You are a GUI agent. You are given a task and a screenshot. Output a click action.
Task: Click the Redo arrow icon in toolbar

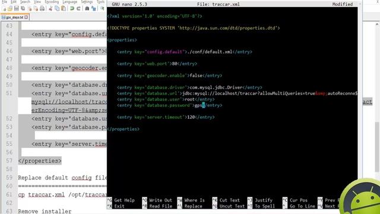pos(78,8)
